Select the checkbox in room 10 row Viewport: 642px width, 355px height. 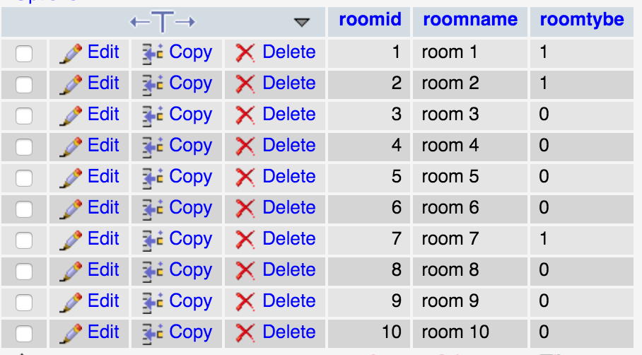pyautogui.click(x=24, y=334)
